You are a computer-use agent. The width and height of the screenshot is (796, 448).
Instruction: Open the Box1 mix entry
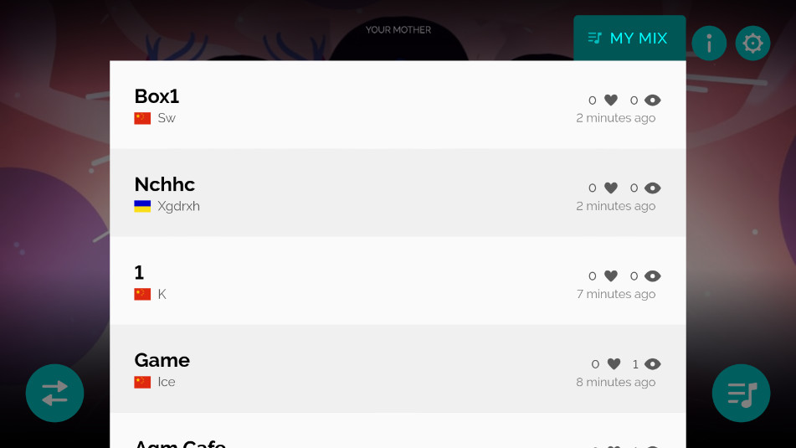click(398, 105)
